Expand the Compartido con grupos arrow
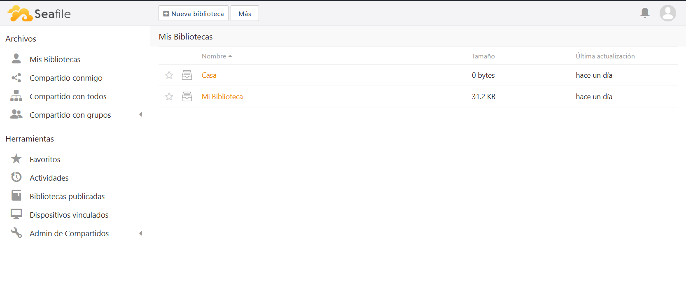Viewport: 686px width, 302px height. [141, 115]
